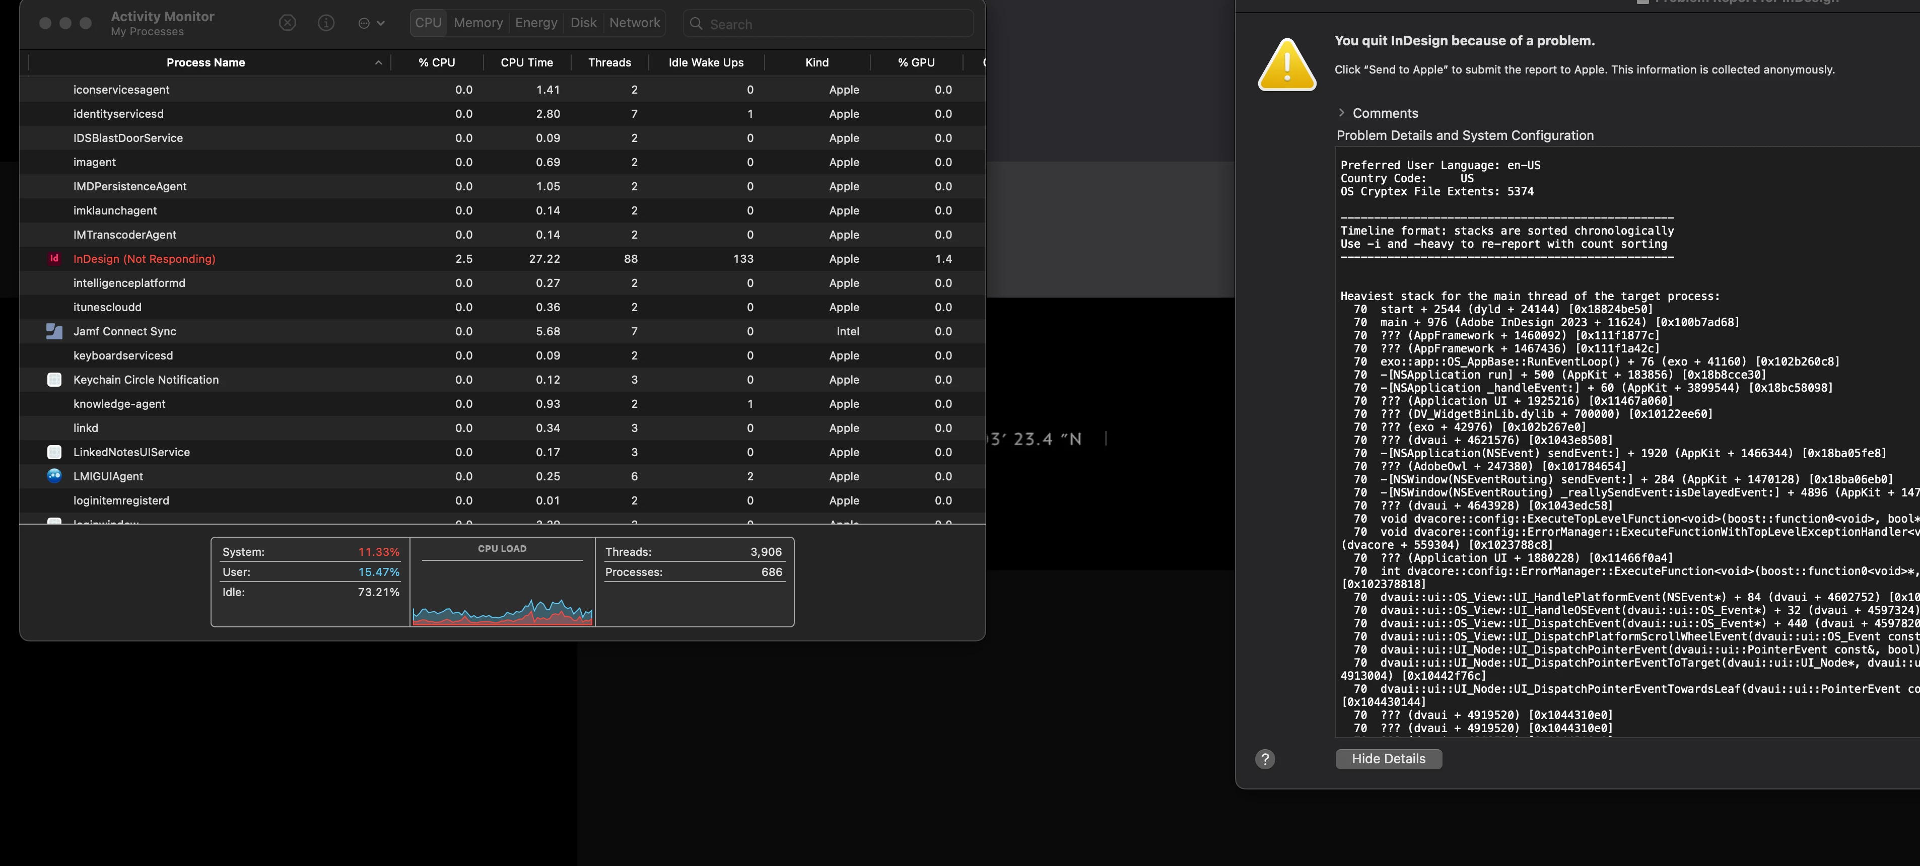Toggle Process Name sort order arrow
Viewport: 1920px width, 866px height.
[x=378, y=62]
